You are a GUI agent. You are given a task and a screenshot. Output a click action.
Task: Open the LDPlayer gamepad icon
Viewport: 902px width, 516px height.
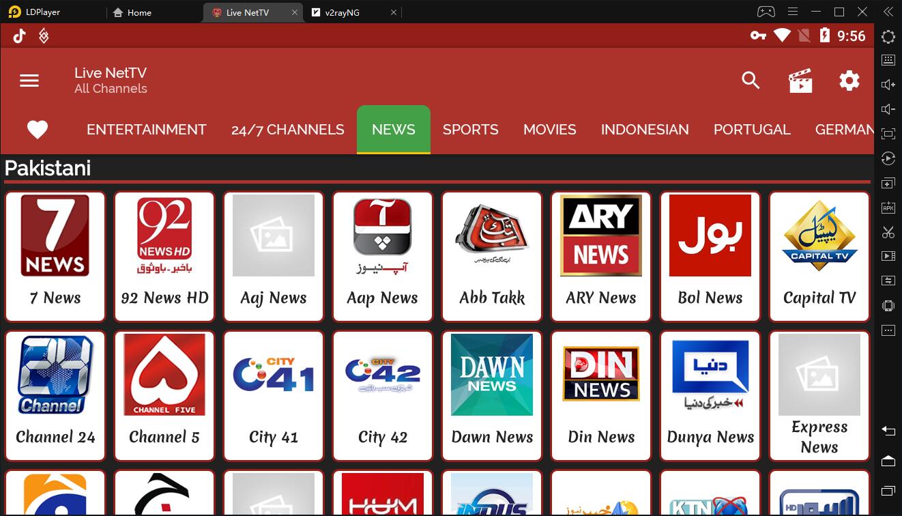coord(766,12)
